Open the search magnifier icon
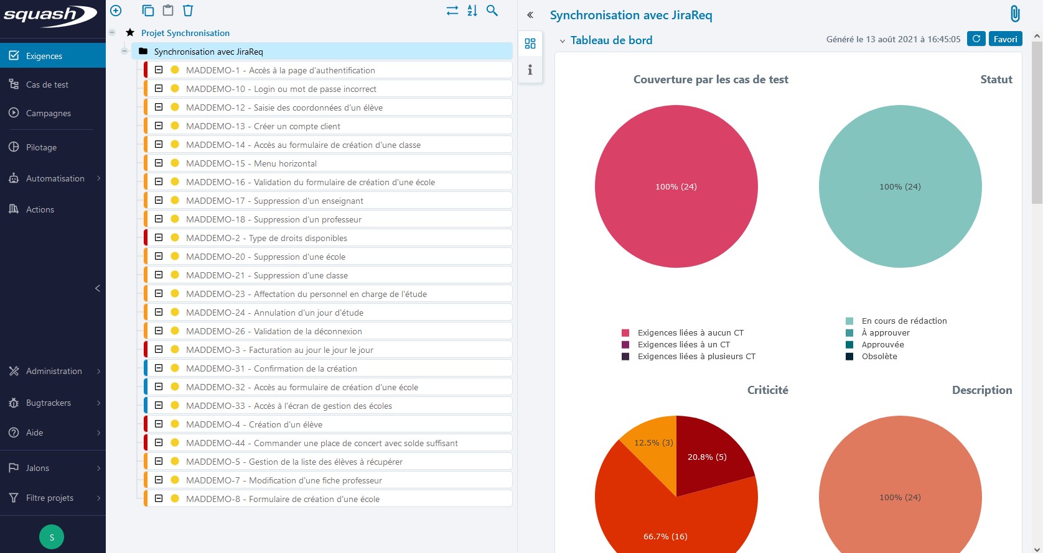 [492, 11]
